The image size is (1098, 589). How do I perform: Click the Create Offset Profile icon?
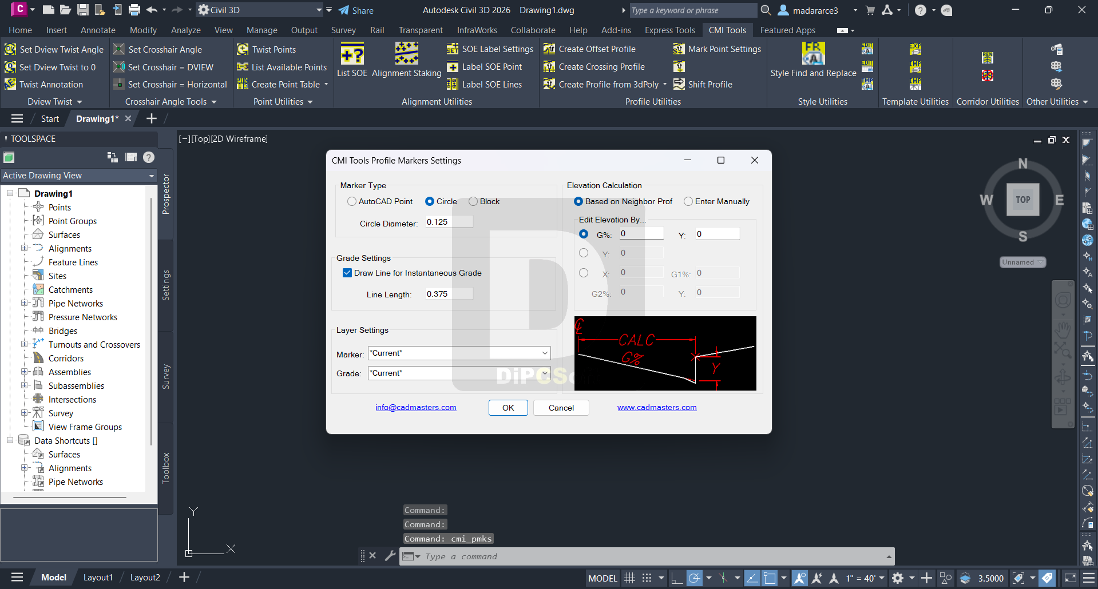pyautogui.click(x=549, y=49)
